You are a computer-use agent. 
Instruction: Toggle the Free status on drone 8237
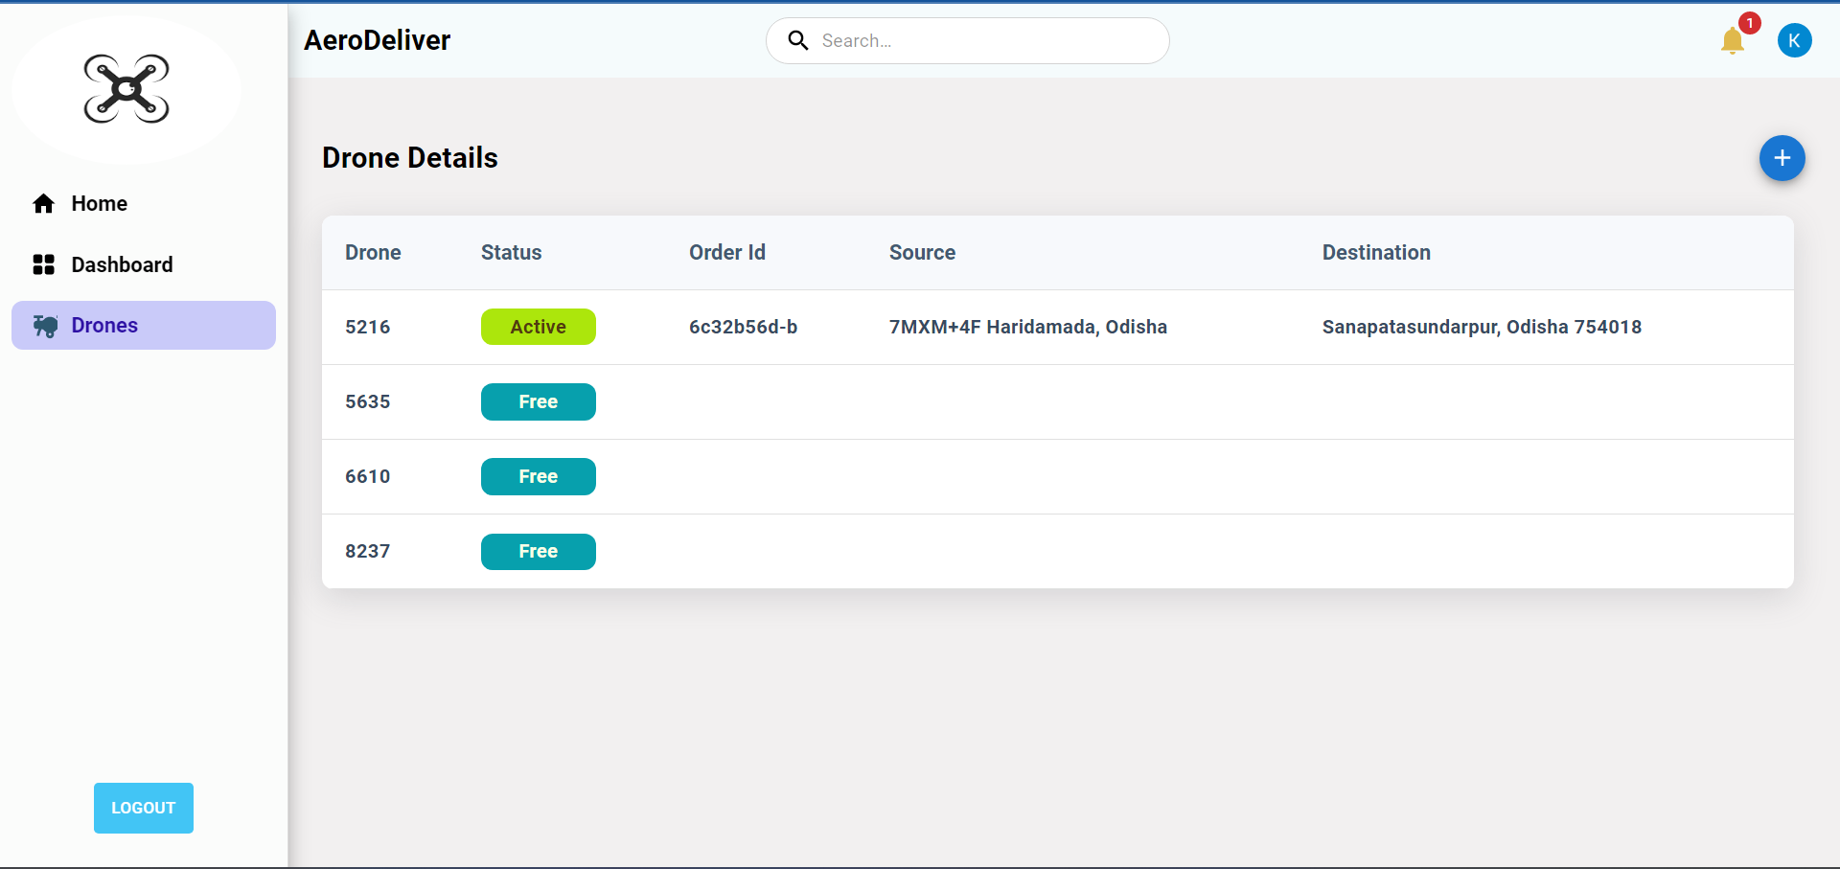click(x=538, y=552)
